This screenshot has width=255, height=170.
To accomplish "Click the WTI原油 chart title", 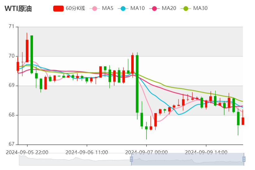I will pyautogui.click(x=18, y=9).
